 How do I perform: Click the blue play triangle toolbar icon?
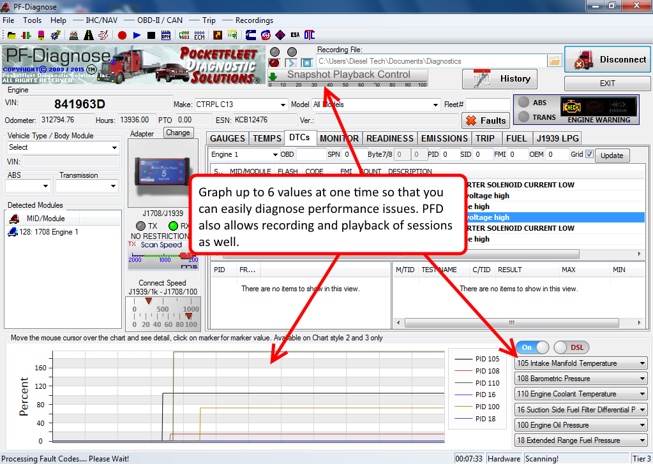pyautogui.click(x=137, y=35)
